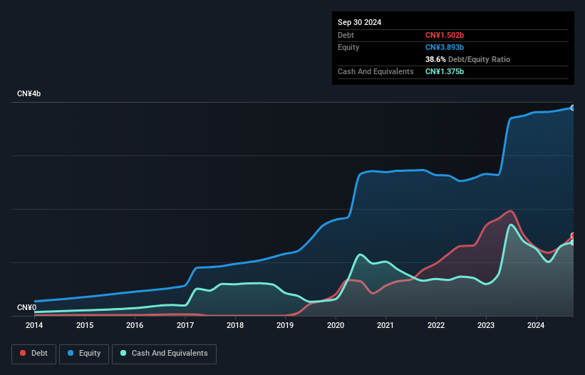Click the CN¥4b y-axis label
This screenshot has height=375, width=585.
29,93
